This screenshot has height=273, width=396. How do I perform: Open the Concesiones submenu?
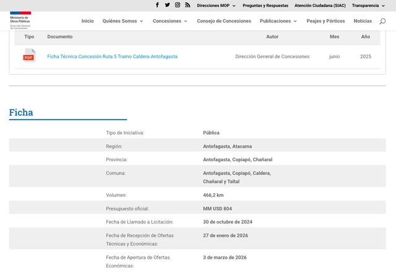tap(170, 21)
